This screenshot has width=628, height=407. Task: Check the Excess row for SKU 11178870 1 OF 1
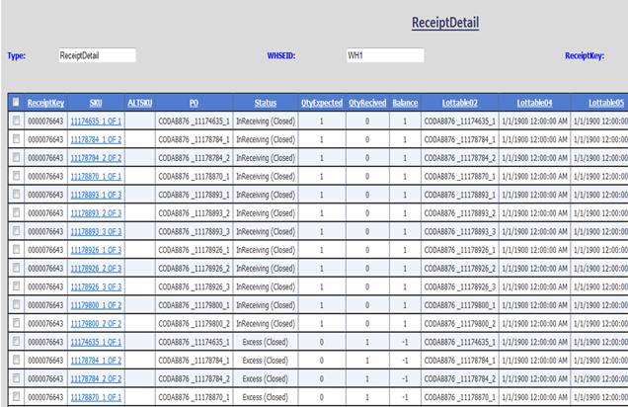coord(16,397)
